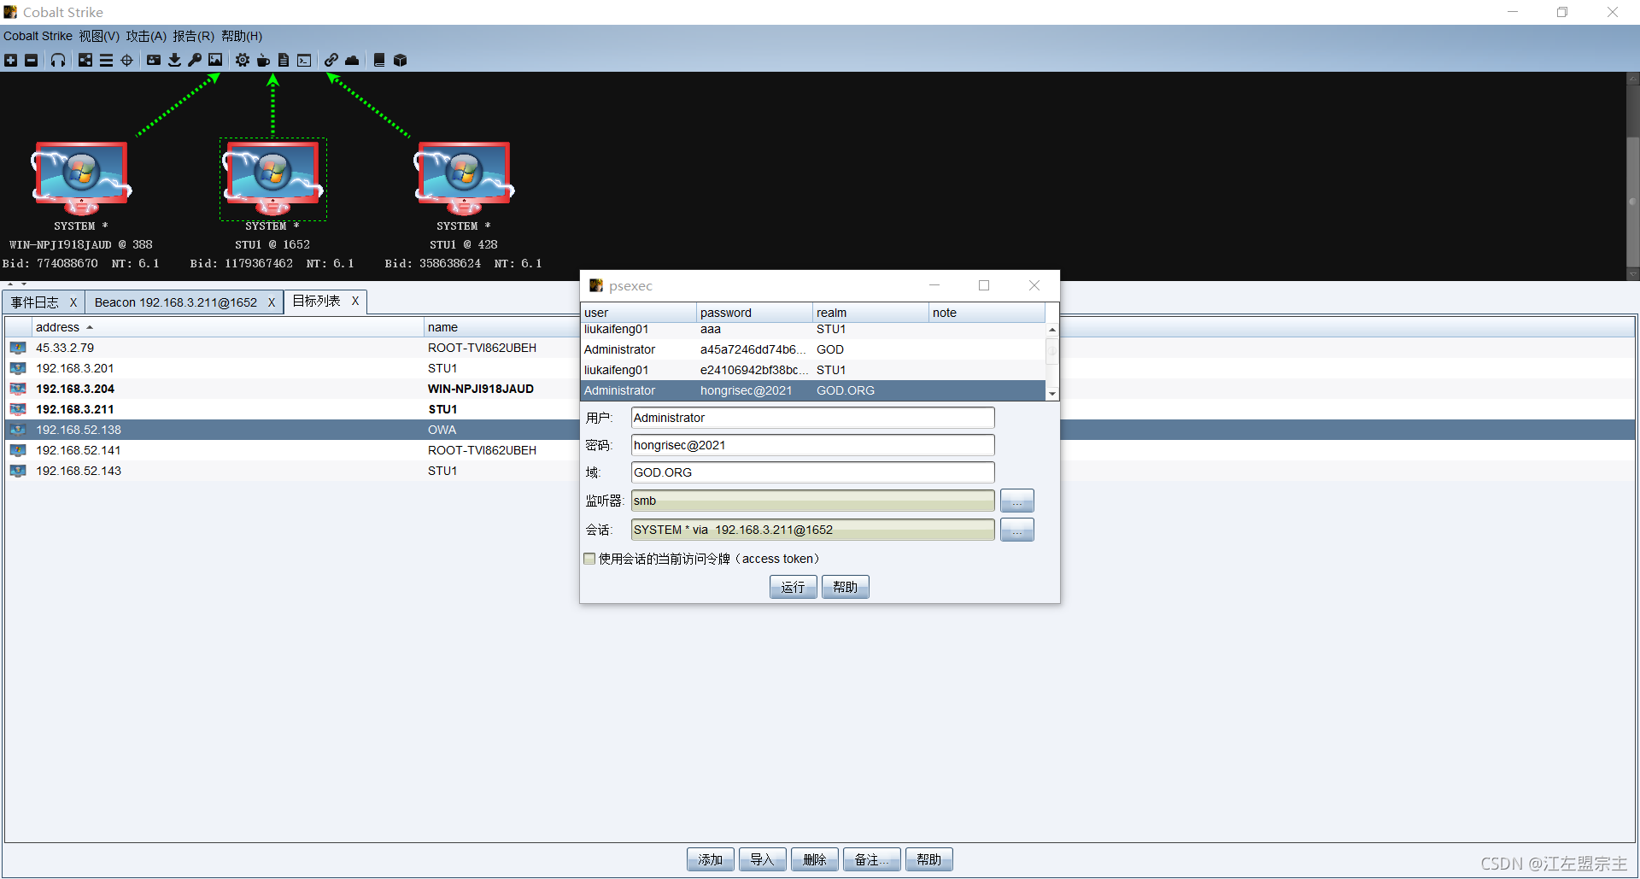Click the 密码 field containing hongrisec@2021

click(x=812, y=445)
